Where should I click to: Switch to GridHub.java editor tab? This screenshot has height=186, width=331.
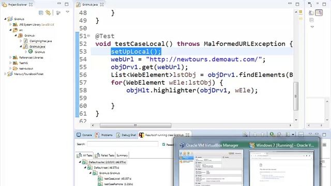[x=89, y=5]
